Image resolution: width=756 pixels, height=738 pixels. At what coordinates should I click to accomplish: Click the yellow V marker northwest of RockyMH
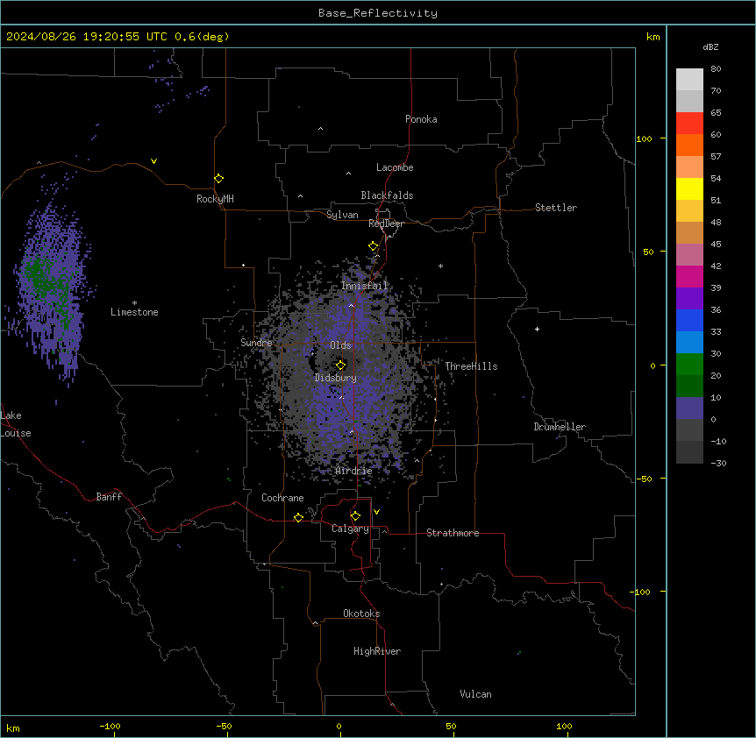pos(153,161)
